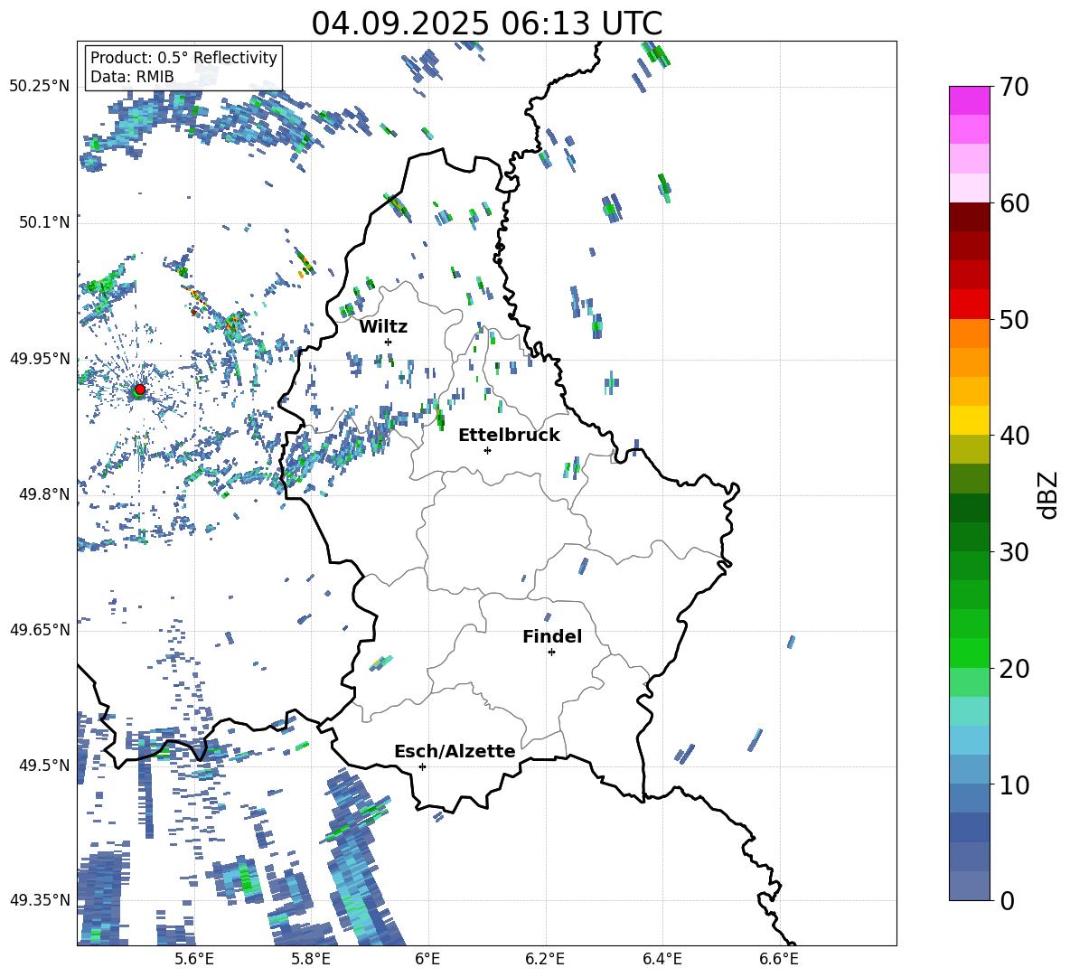Select the Findel city label

pos(552,636)
